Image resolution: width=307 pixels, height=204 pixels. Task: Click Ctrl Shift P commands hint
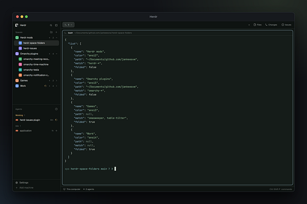[280, 189]
